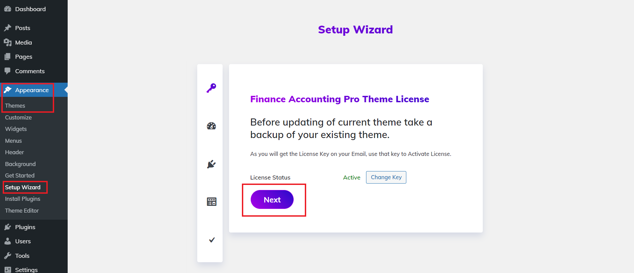Open the Setup Wizard link

[x=24, y=187]
